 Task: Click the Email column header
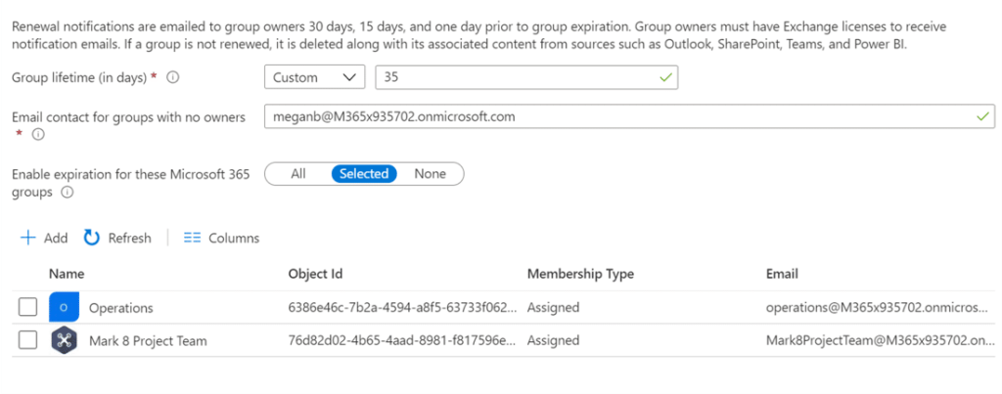point(782,274)
